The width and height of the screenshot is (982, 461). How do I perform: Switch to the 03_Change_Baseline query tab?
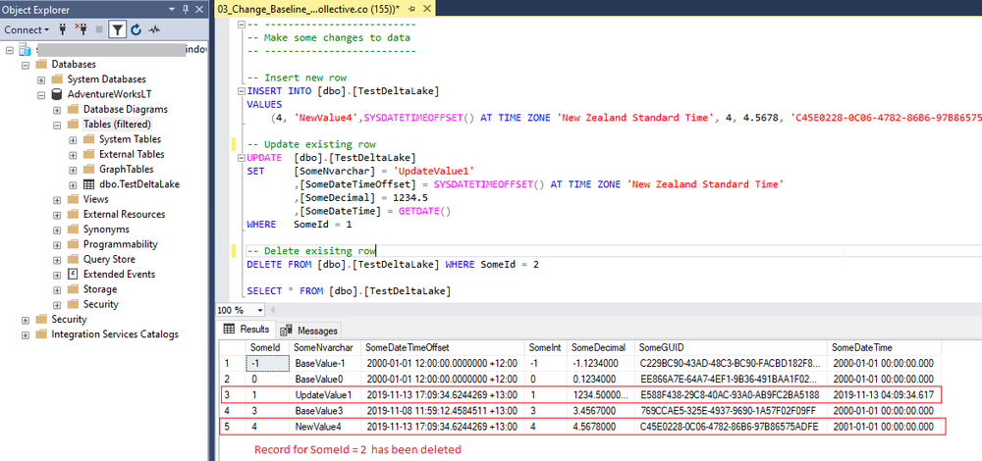coord(306,9)
